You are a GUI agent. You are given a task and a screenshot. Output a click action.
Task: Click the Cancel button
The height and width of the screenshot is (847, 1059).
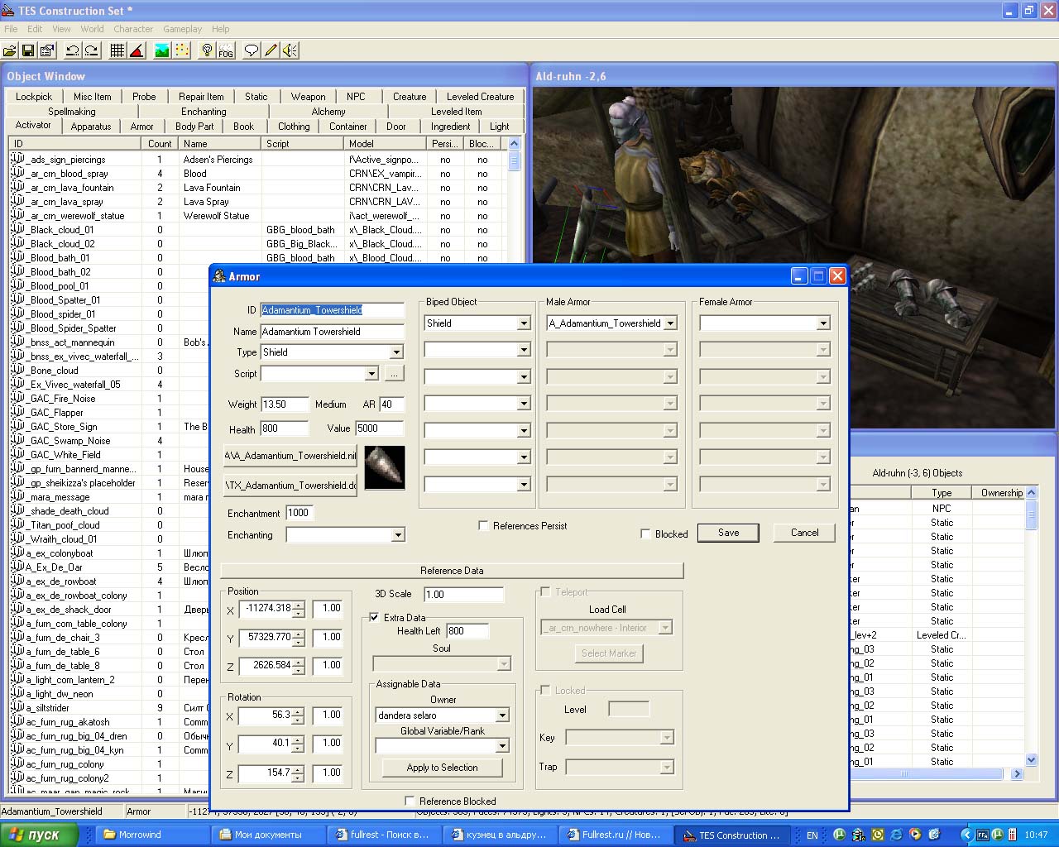pyautogui.click(x=804, y=533)
